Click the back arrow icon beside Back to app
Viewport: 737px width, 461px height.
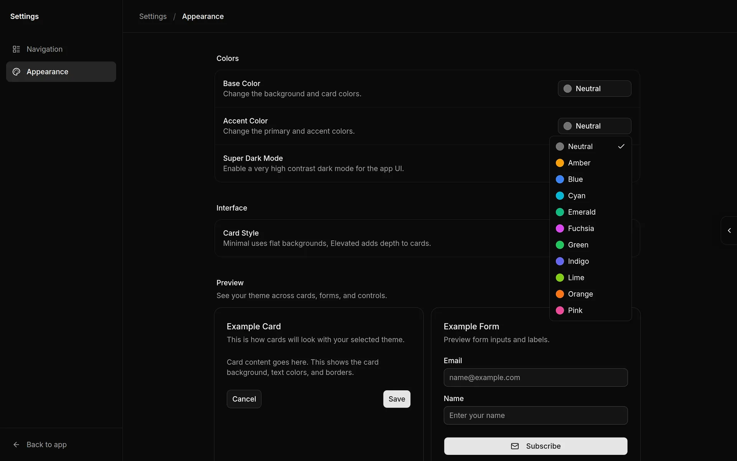coord(16,444)
